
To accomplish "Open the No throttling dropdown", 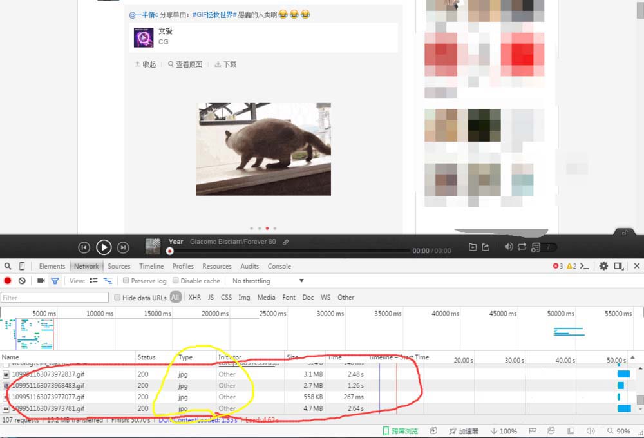I will [268, 281].
